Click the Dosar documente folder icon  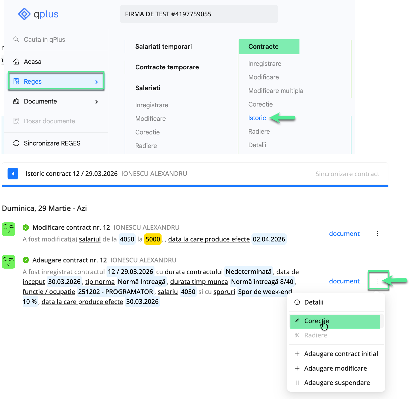coord(16,121)
